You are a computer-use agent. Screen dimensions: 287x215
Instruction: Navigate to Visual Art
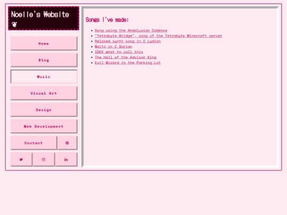point(44,93)
